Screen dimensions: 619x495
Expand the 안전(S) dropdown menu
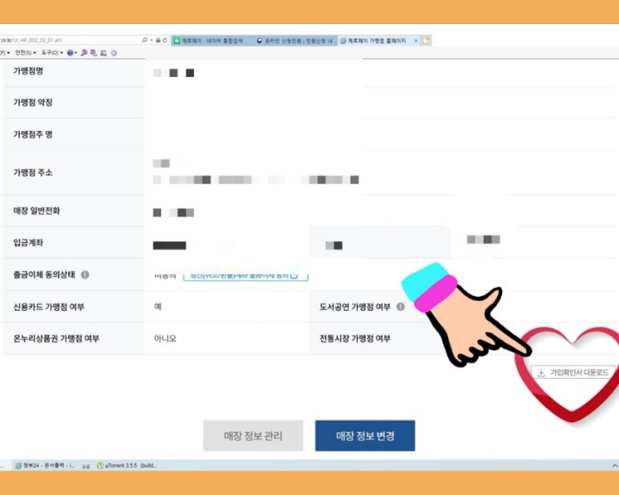point(26,53)
